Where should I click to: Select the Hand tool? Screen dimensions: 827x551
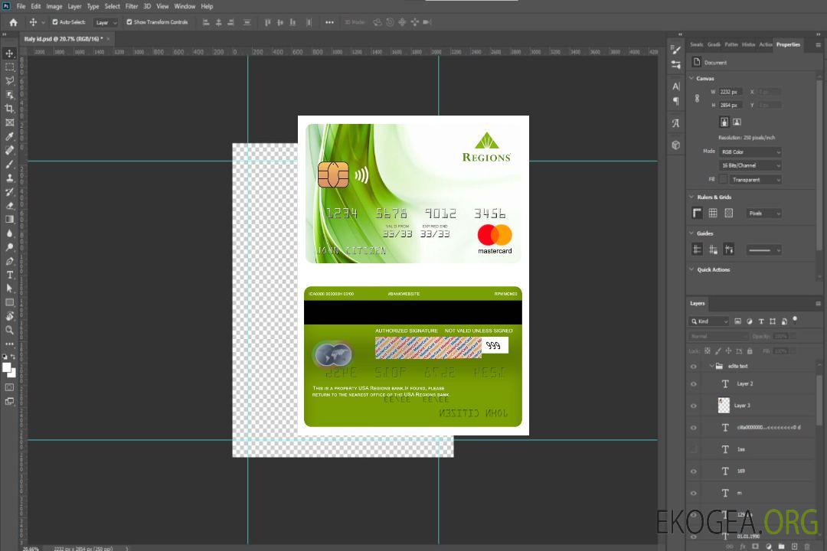tap(9, 316)
